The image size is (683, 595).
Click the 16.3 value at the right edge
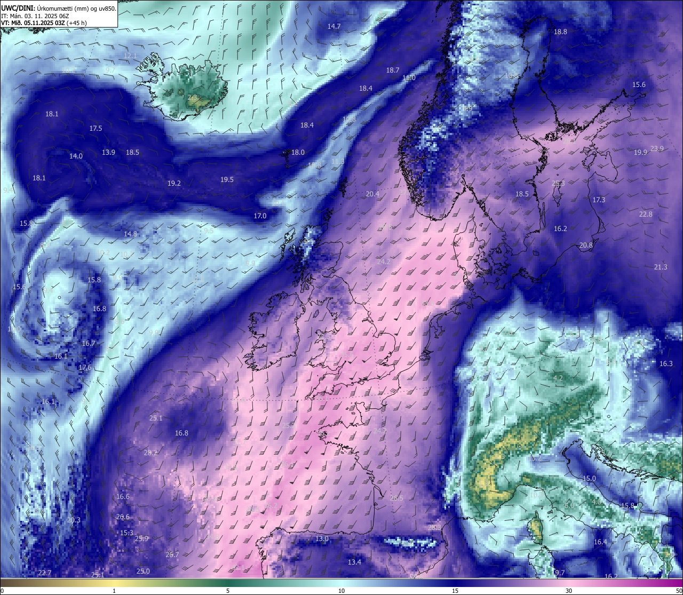click(666, 363)
